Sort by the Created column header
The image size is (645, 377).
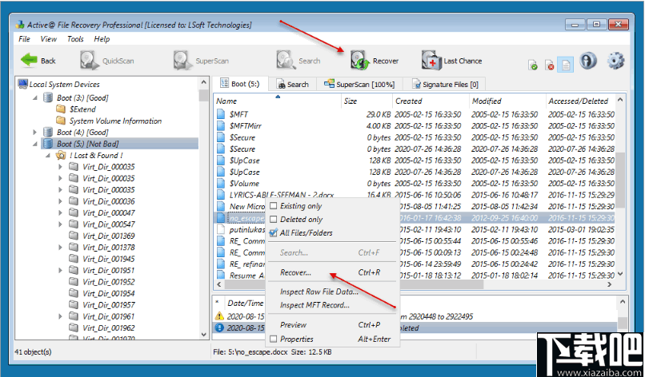point(431,101)
